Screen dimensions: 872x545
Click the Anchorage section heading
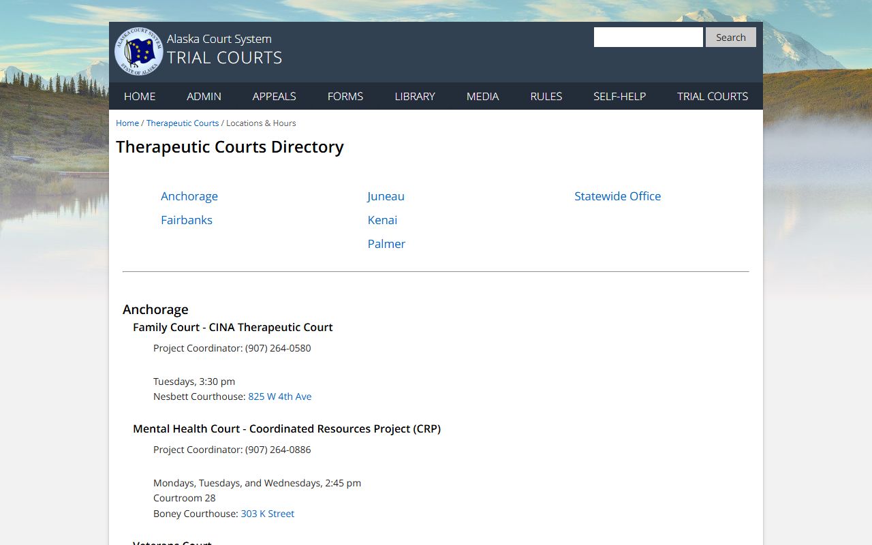point(155,309)
